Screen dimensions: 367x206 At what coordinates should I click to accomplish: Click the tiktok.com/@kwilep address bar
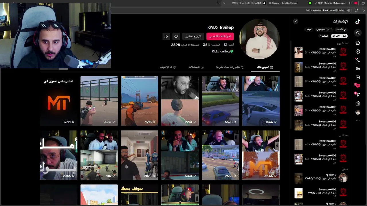[x=325, y=10]
